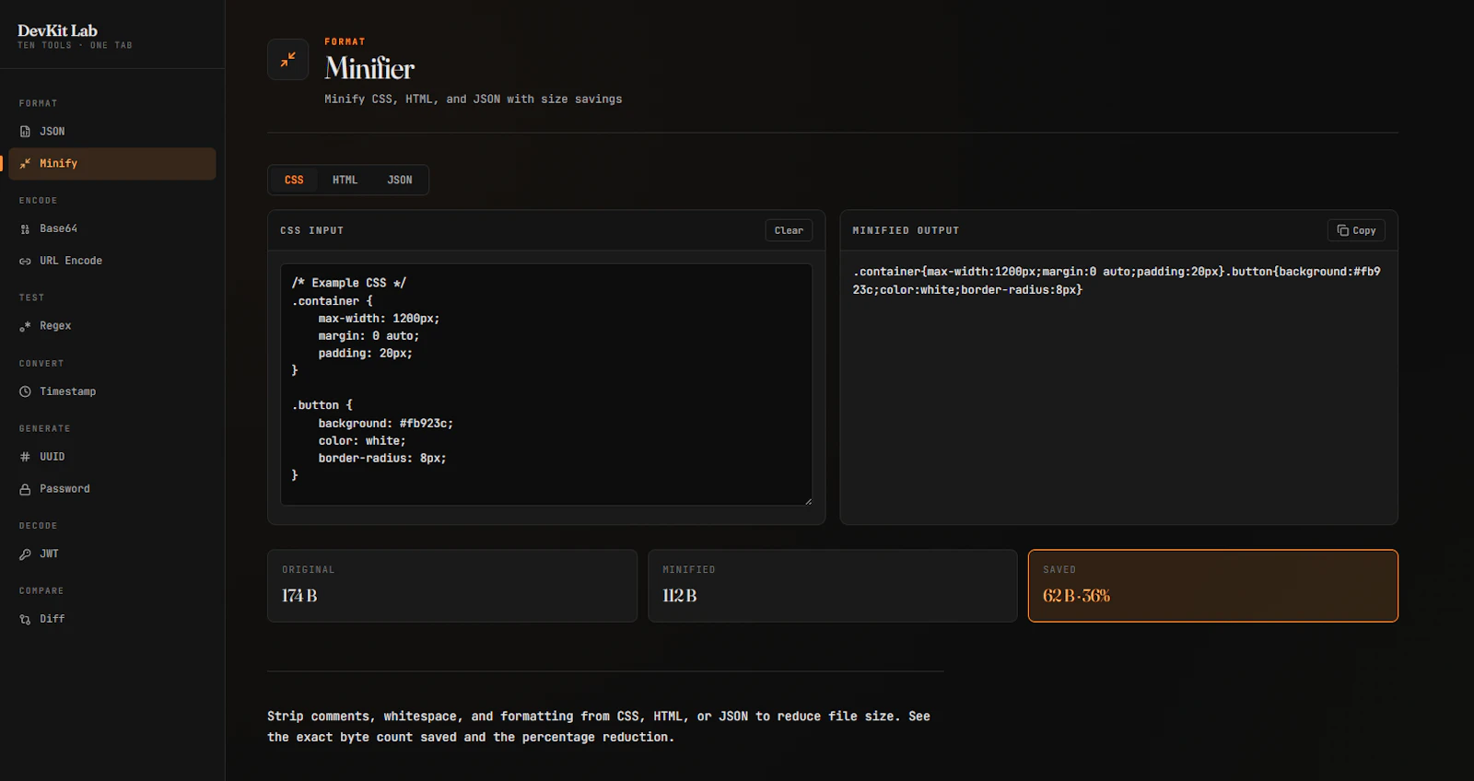The width and height of the screenshot is (1474, 781).
Task: Click the ENCODE section label
Action: (39, 201)
